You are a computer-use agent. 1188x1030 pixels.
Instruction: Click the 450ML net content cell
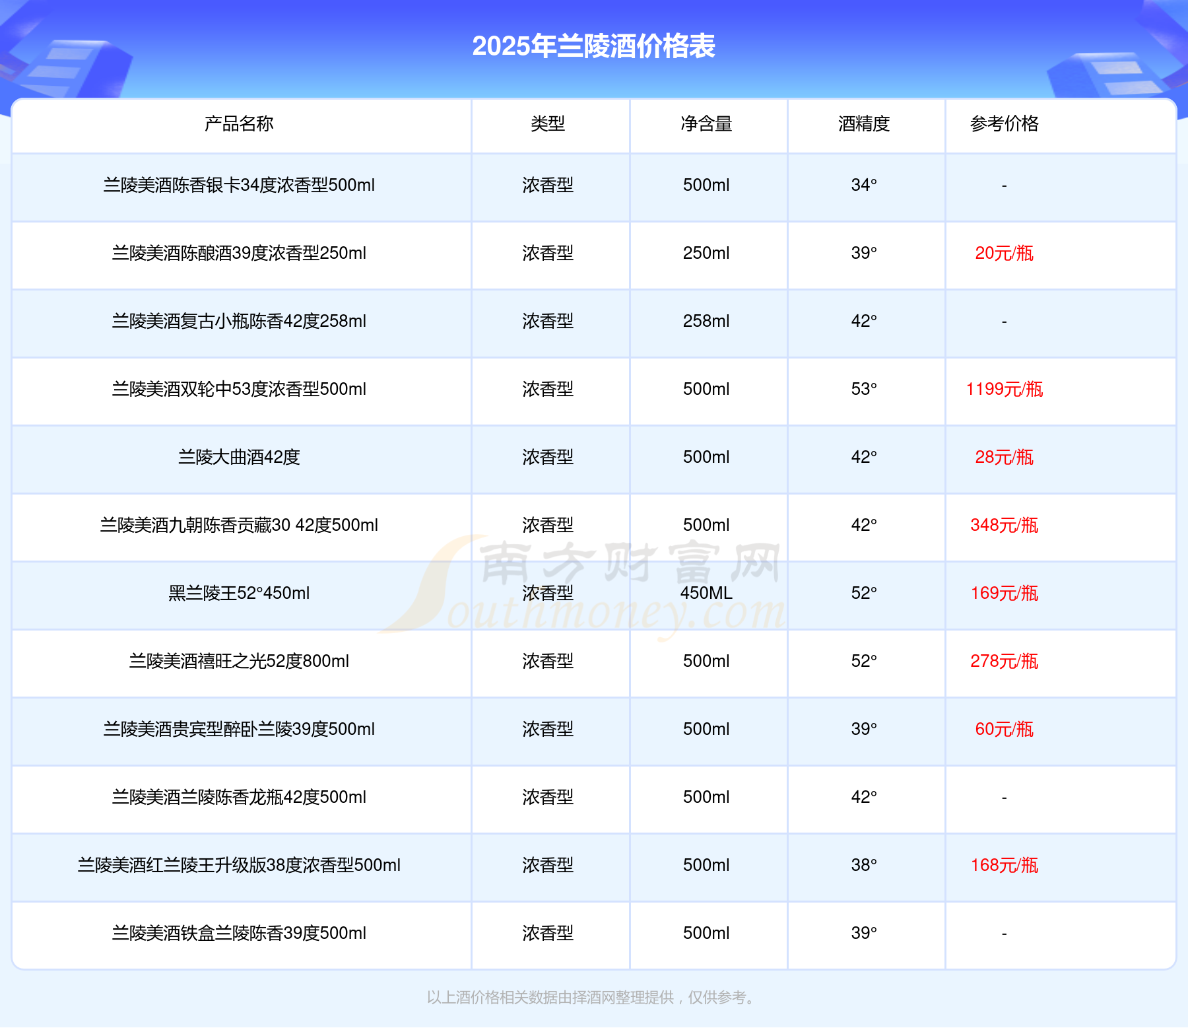click(706, 593)
